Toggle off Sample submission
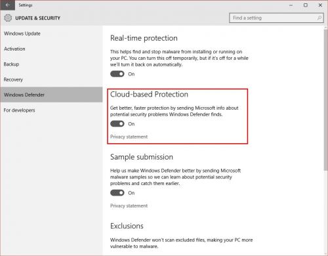Screen dimensions: 328x256 coord(117,193)
